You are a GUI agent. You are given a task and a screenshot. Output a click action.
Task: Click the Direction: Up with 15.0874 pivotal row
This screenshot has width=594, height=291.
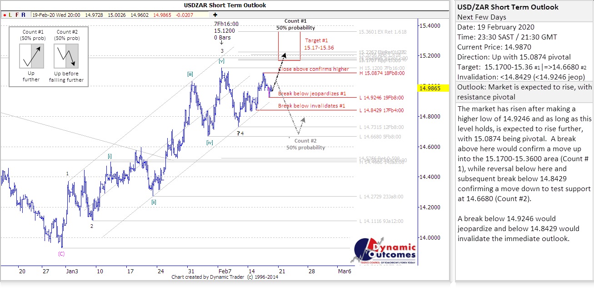click(524, 57)
